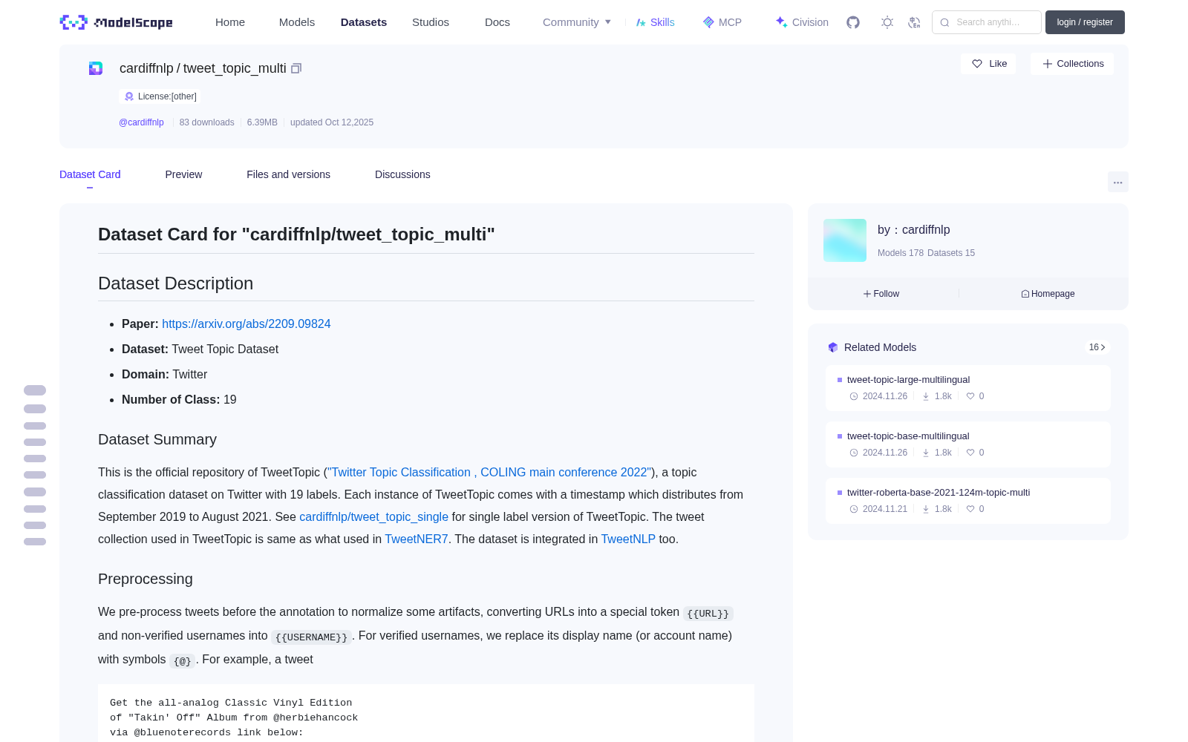Jump using the top outline navigation bar
This screenshot has width=1188, height=742.
point(35,390)
